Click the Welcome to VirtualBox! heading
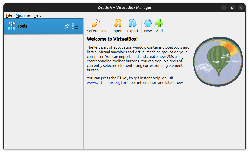The width and height of the screenshot is (249, 153). (112, 39)
